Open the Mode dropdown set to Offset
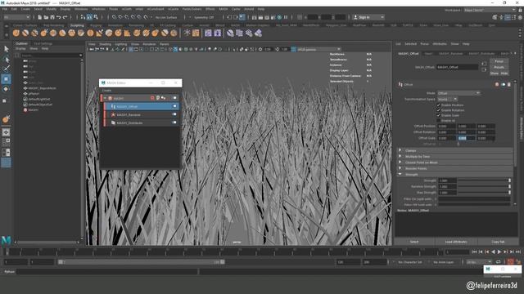The image size is (524, 294). click(458, 93)
